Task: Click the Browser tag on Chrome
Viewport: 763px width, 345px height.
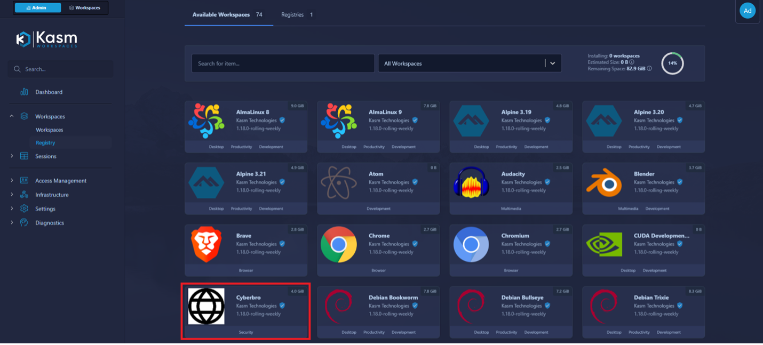Action: tap(378, 270)
